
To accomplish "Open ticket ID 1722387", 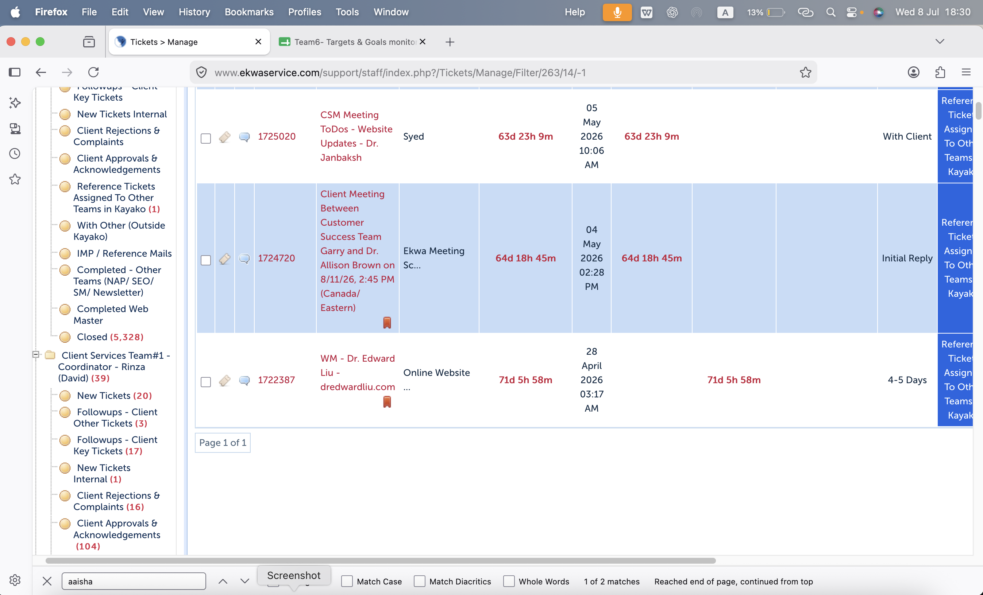I will pyautogui.click(x=276, y=380).
